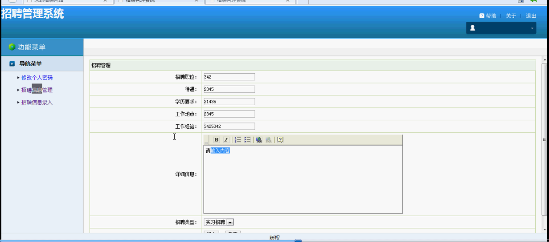Click inside the 详细信息 text editor area
This screenshot has height=242, width=549.
(303, 179)
